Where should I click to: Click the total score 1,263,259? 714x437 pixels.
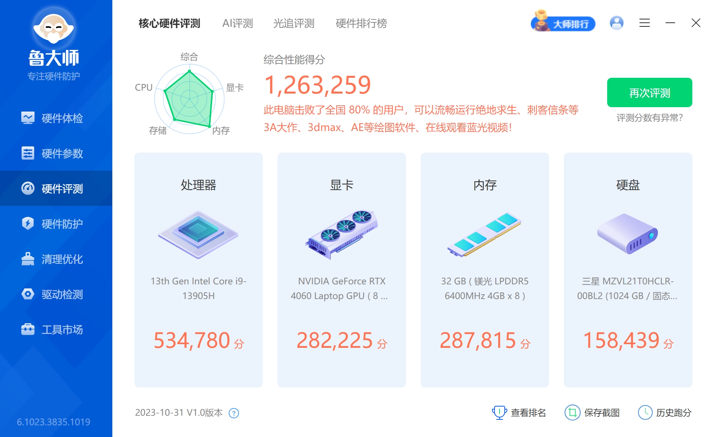tap(318, 85)
